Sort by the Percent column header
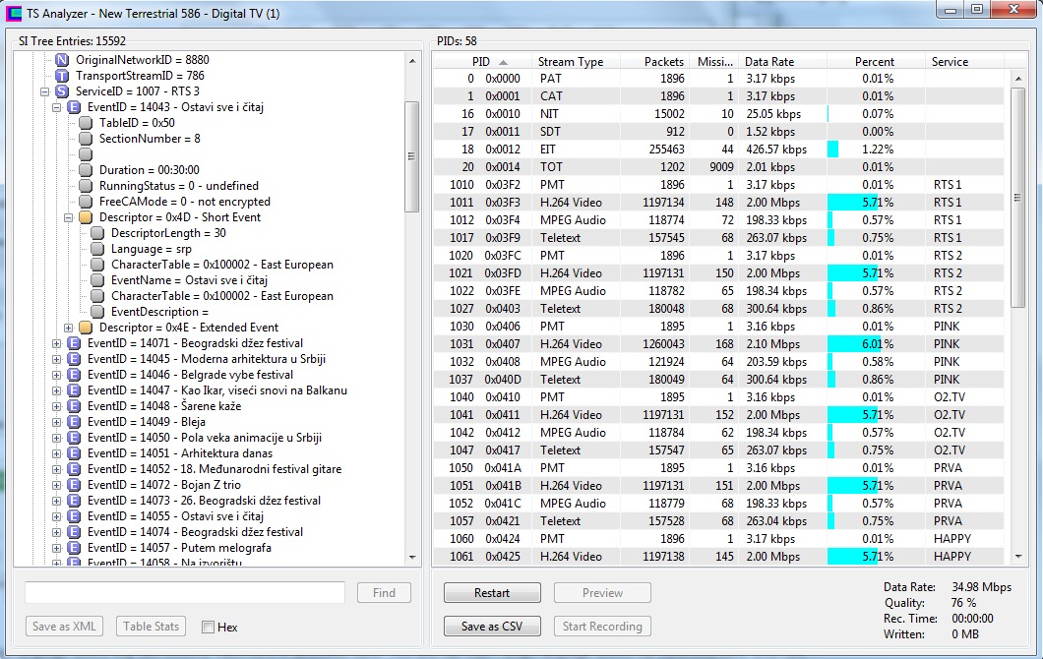 coord(876,61)
